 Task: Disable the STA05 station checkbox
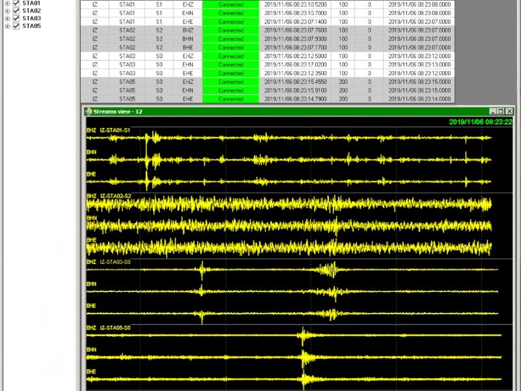[x=16, y=26]
